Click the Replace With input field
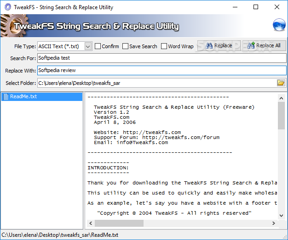 coord(161,71)
